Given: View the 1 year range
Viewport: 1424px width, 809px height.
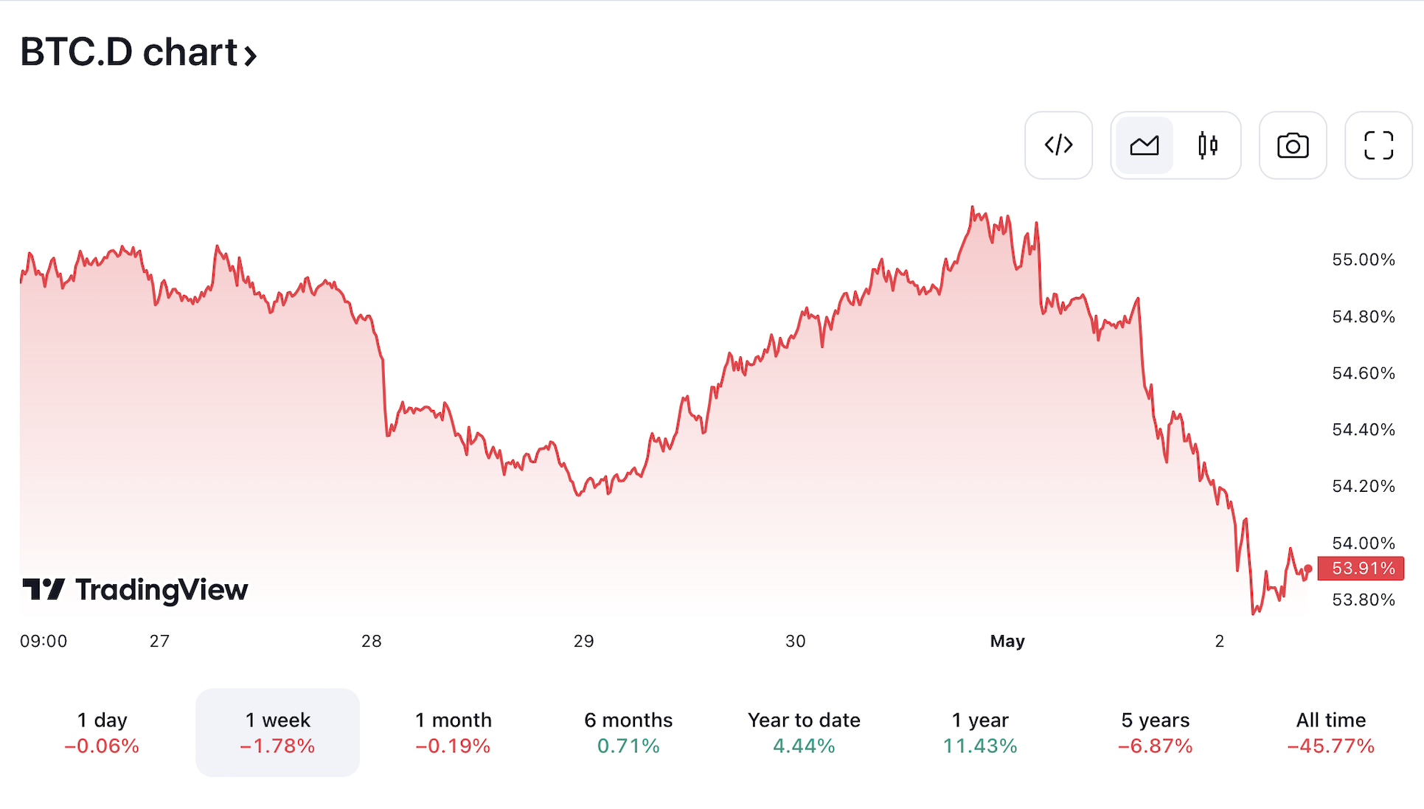Looking at the screenshot, I should pyautogui.click(x=980, y=732).
